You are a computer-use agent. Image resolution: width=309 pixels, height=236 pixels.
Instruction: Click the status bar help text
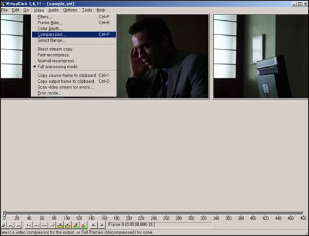(77, 232)
